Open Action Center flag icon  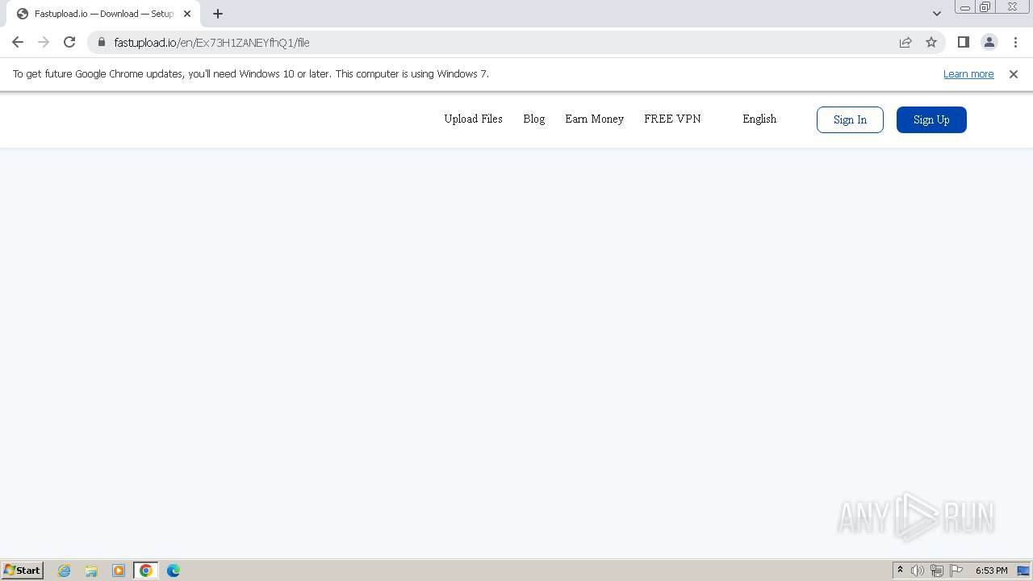956,571
